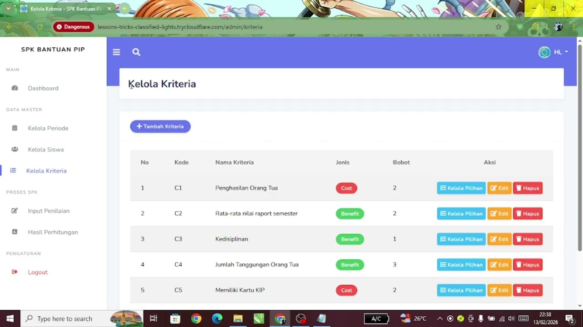The width and height of the screenshot is (583, 327).
Task: Delete the Kedisiplinan criterion
Action: [x=528, y=239]
